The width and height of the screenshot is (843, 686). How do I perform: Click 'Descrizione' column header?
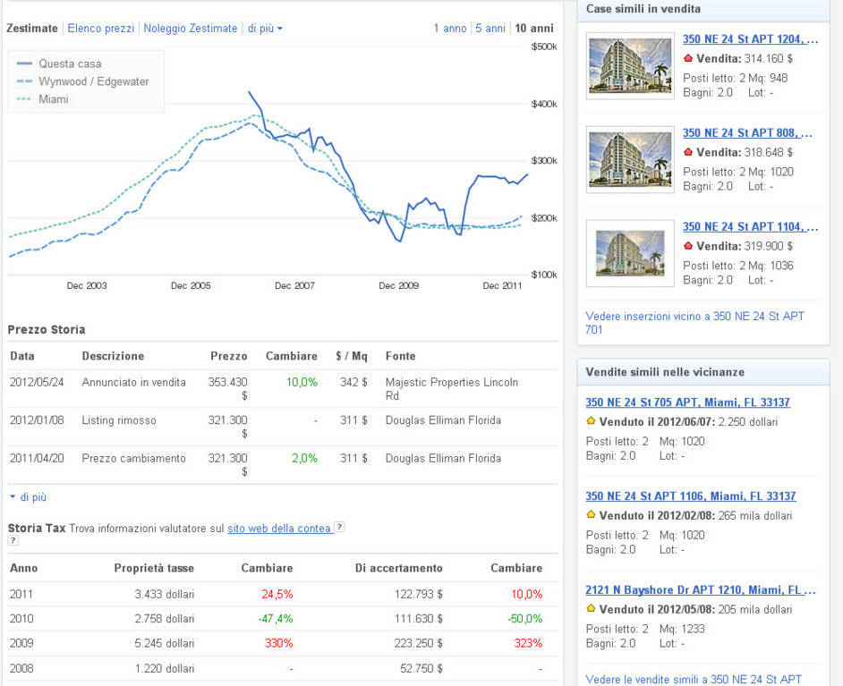[x=113, y=356]
